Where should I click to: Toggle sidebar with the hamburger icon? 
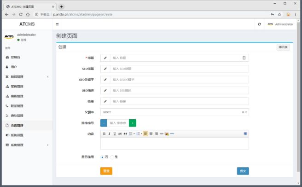(57, 24)
